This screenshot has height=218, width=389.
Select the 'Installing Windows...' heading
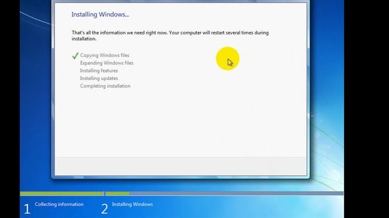[100, 15]
